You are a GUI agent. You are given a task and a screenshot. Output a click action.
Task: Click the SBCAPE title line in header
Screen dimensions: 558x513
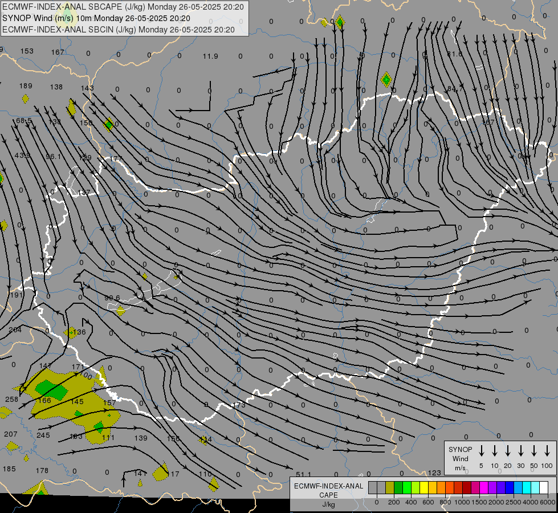pos(123,7)
